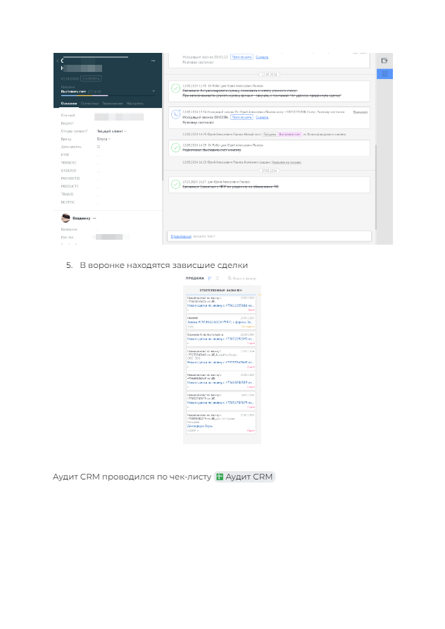Open the deal for +75852787679

(220, 403)
